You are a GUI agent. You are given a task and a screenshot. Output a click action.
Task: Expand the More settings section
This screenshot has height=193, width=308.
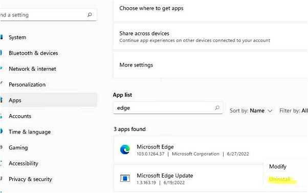pyautogui.click(x=211, y=65)
